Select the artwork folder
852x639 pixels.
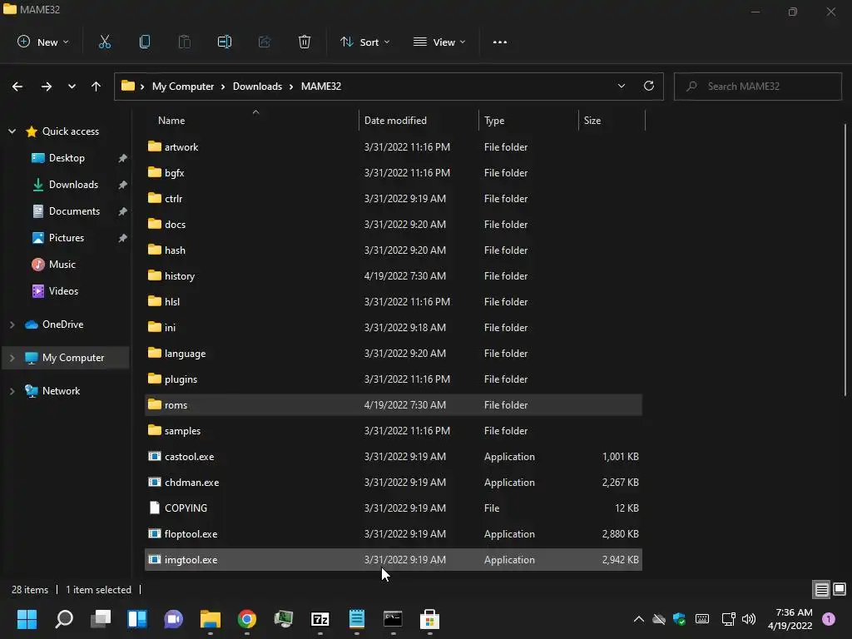click(394, 146)
